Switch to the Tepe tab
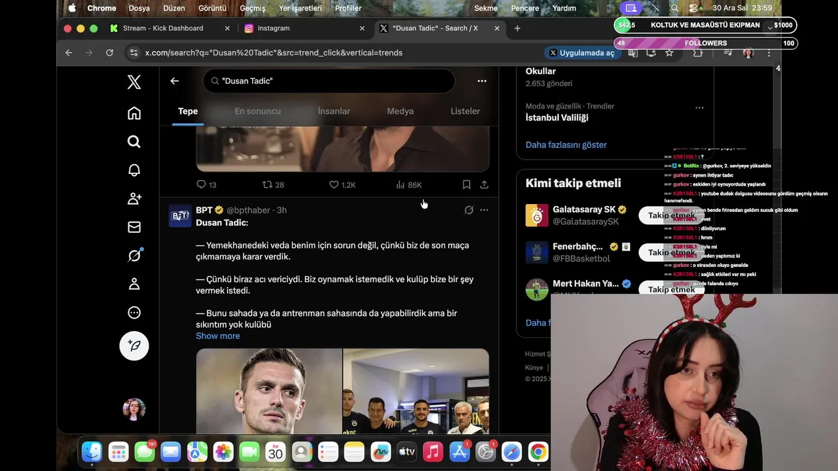This screenshot has height=471, width=838. pos(188,111)
